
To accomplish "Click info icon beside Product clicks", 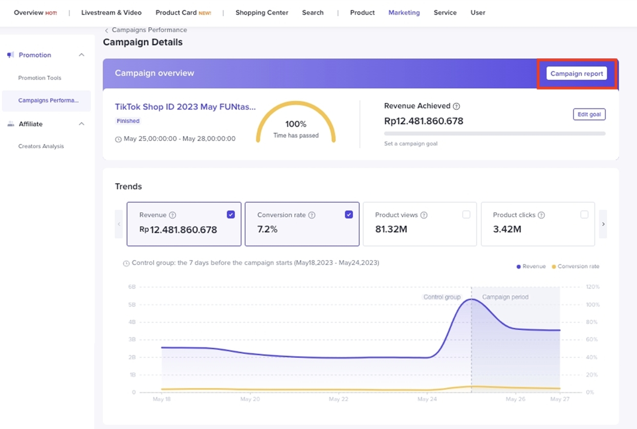I will [x=541, y=215].
